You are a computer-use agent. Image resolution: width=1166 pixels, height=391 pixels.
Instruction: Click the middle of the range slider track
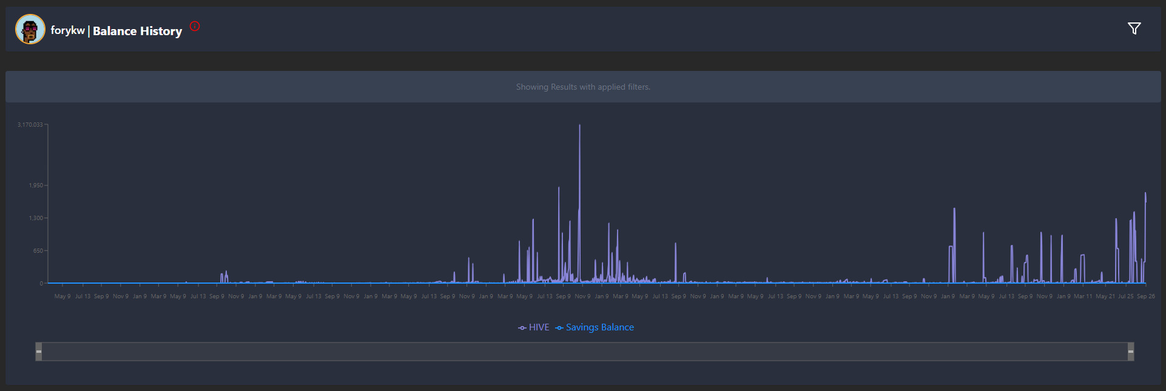pos(584,352)
